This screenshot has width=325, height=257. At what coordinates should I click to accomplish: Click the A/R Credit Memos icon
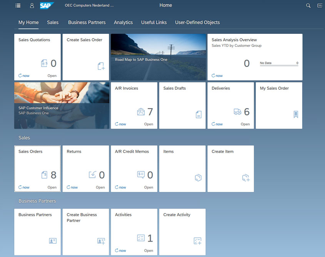141,175
